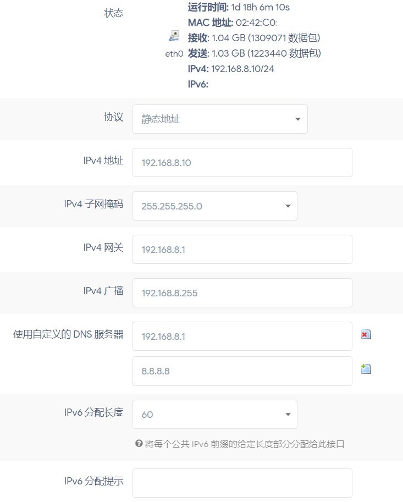Image resolution: width=403 pixels, height=502 pixels.
Task: Click the 状态 label
Action: click(x=114, y=13)
